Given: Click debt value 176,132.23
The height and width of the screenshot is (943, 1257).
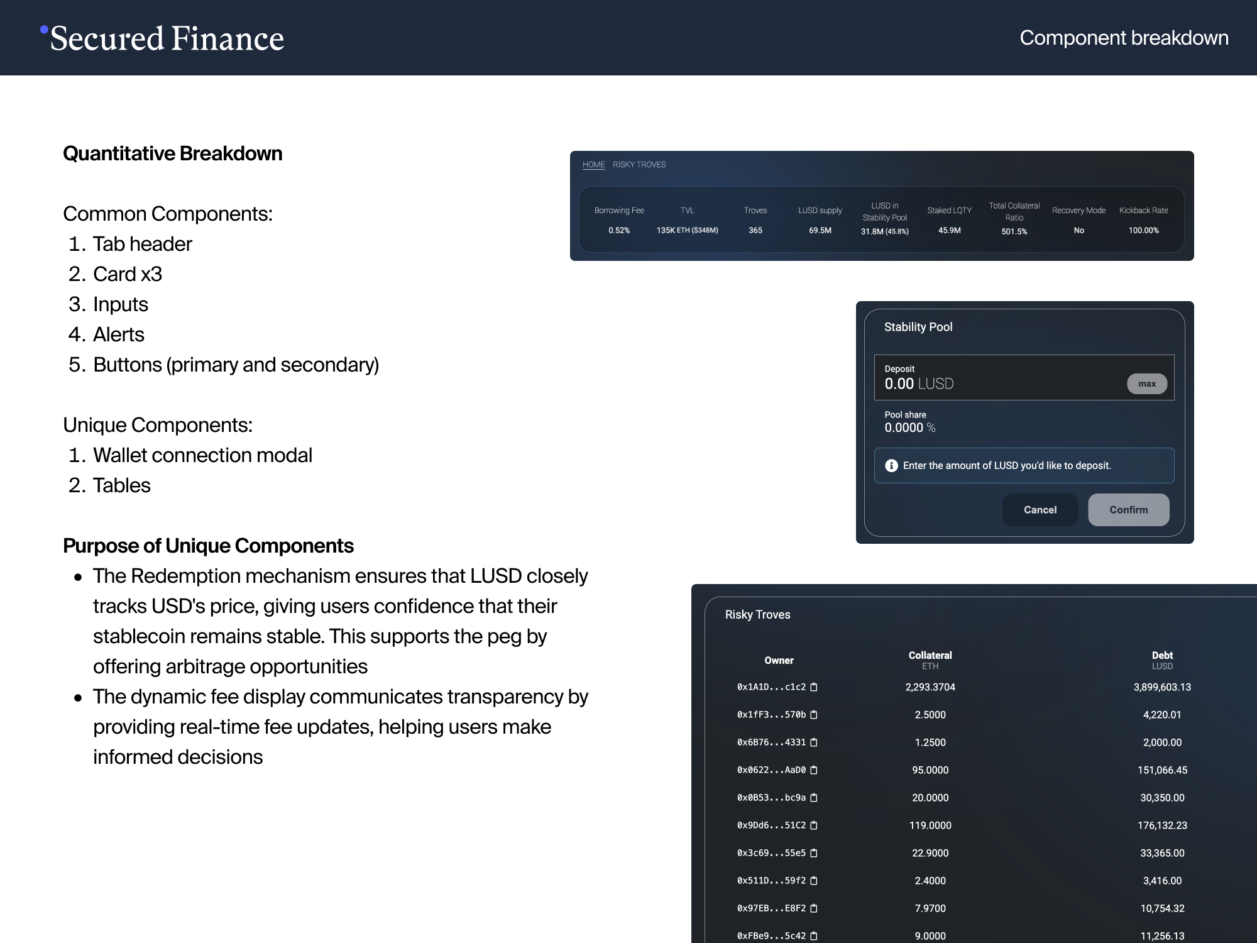Looking at the screenshot, I should (x=1162, y=825).
